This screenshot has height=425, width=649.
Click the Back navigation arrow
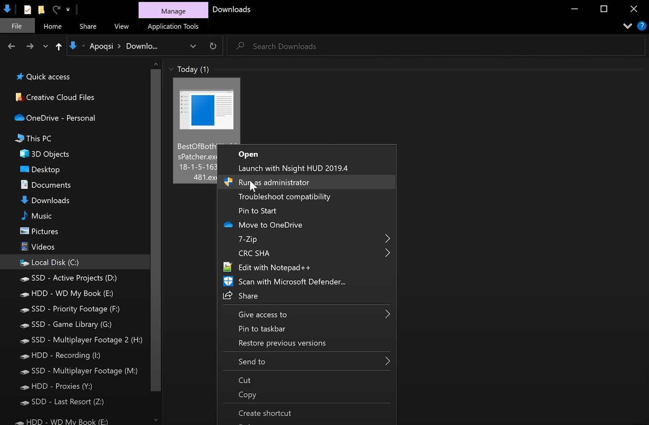(11, 46)
